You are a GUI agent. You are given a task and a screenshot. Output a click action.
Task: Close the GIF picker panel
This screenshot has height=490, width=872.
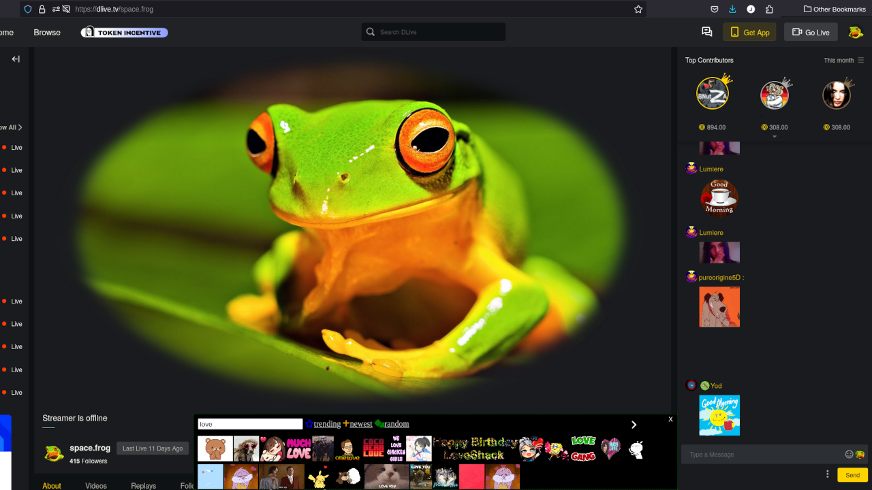pos(670,419)
